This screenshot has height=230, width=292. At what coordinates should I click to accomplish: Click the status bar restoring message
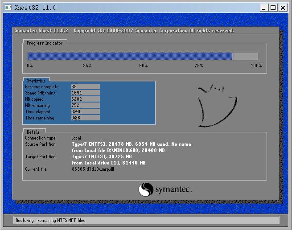(50, 220)
